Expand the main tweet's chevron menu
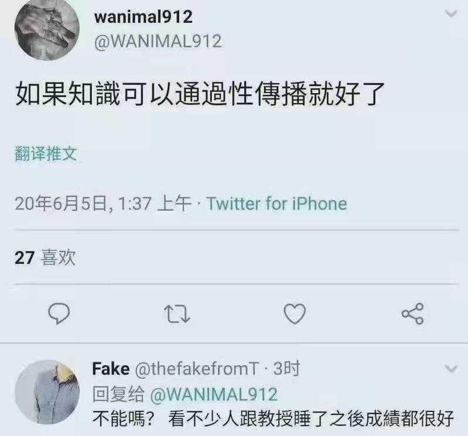This screenshot has width=468, height=436. (x=451, y=13)
